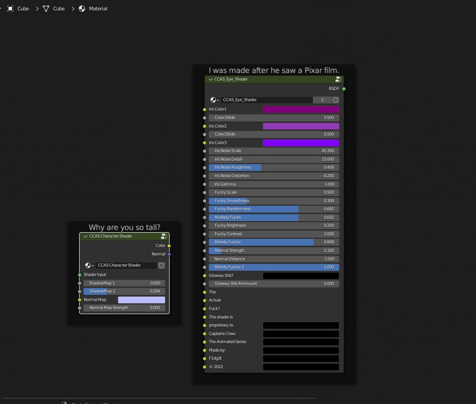Collapse the CCAS_Eye_Shader node using its header chevron
476x404 pixels.
point(210,79)
